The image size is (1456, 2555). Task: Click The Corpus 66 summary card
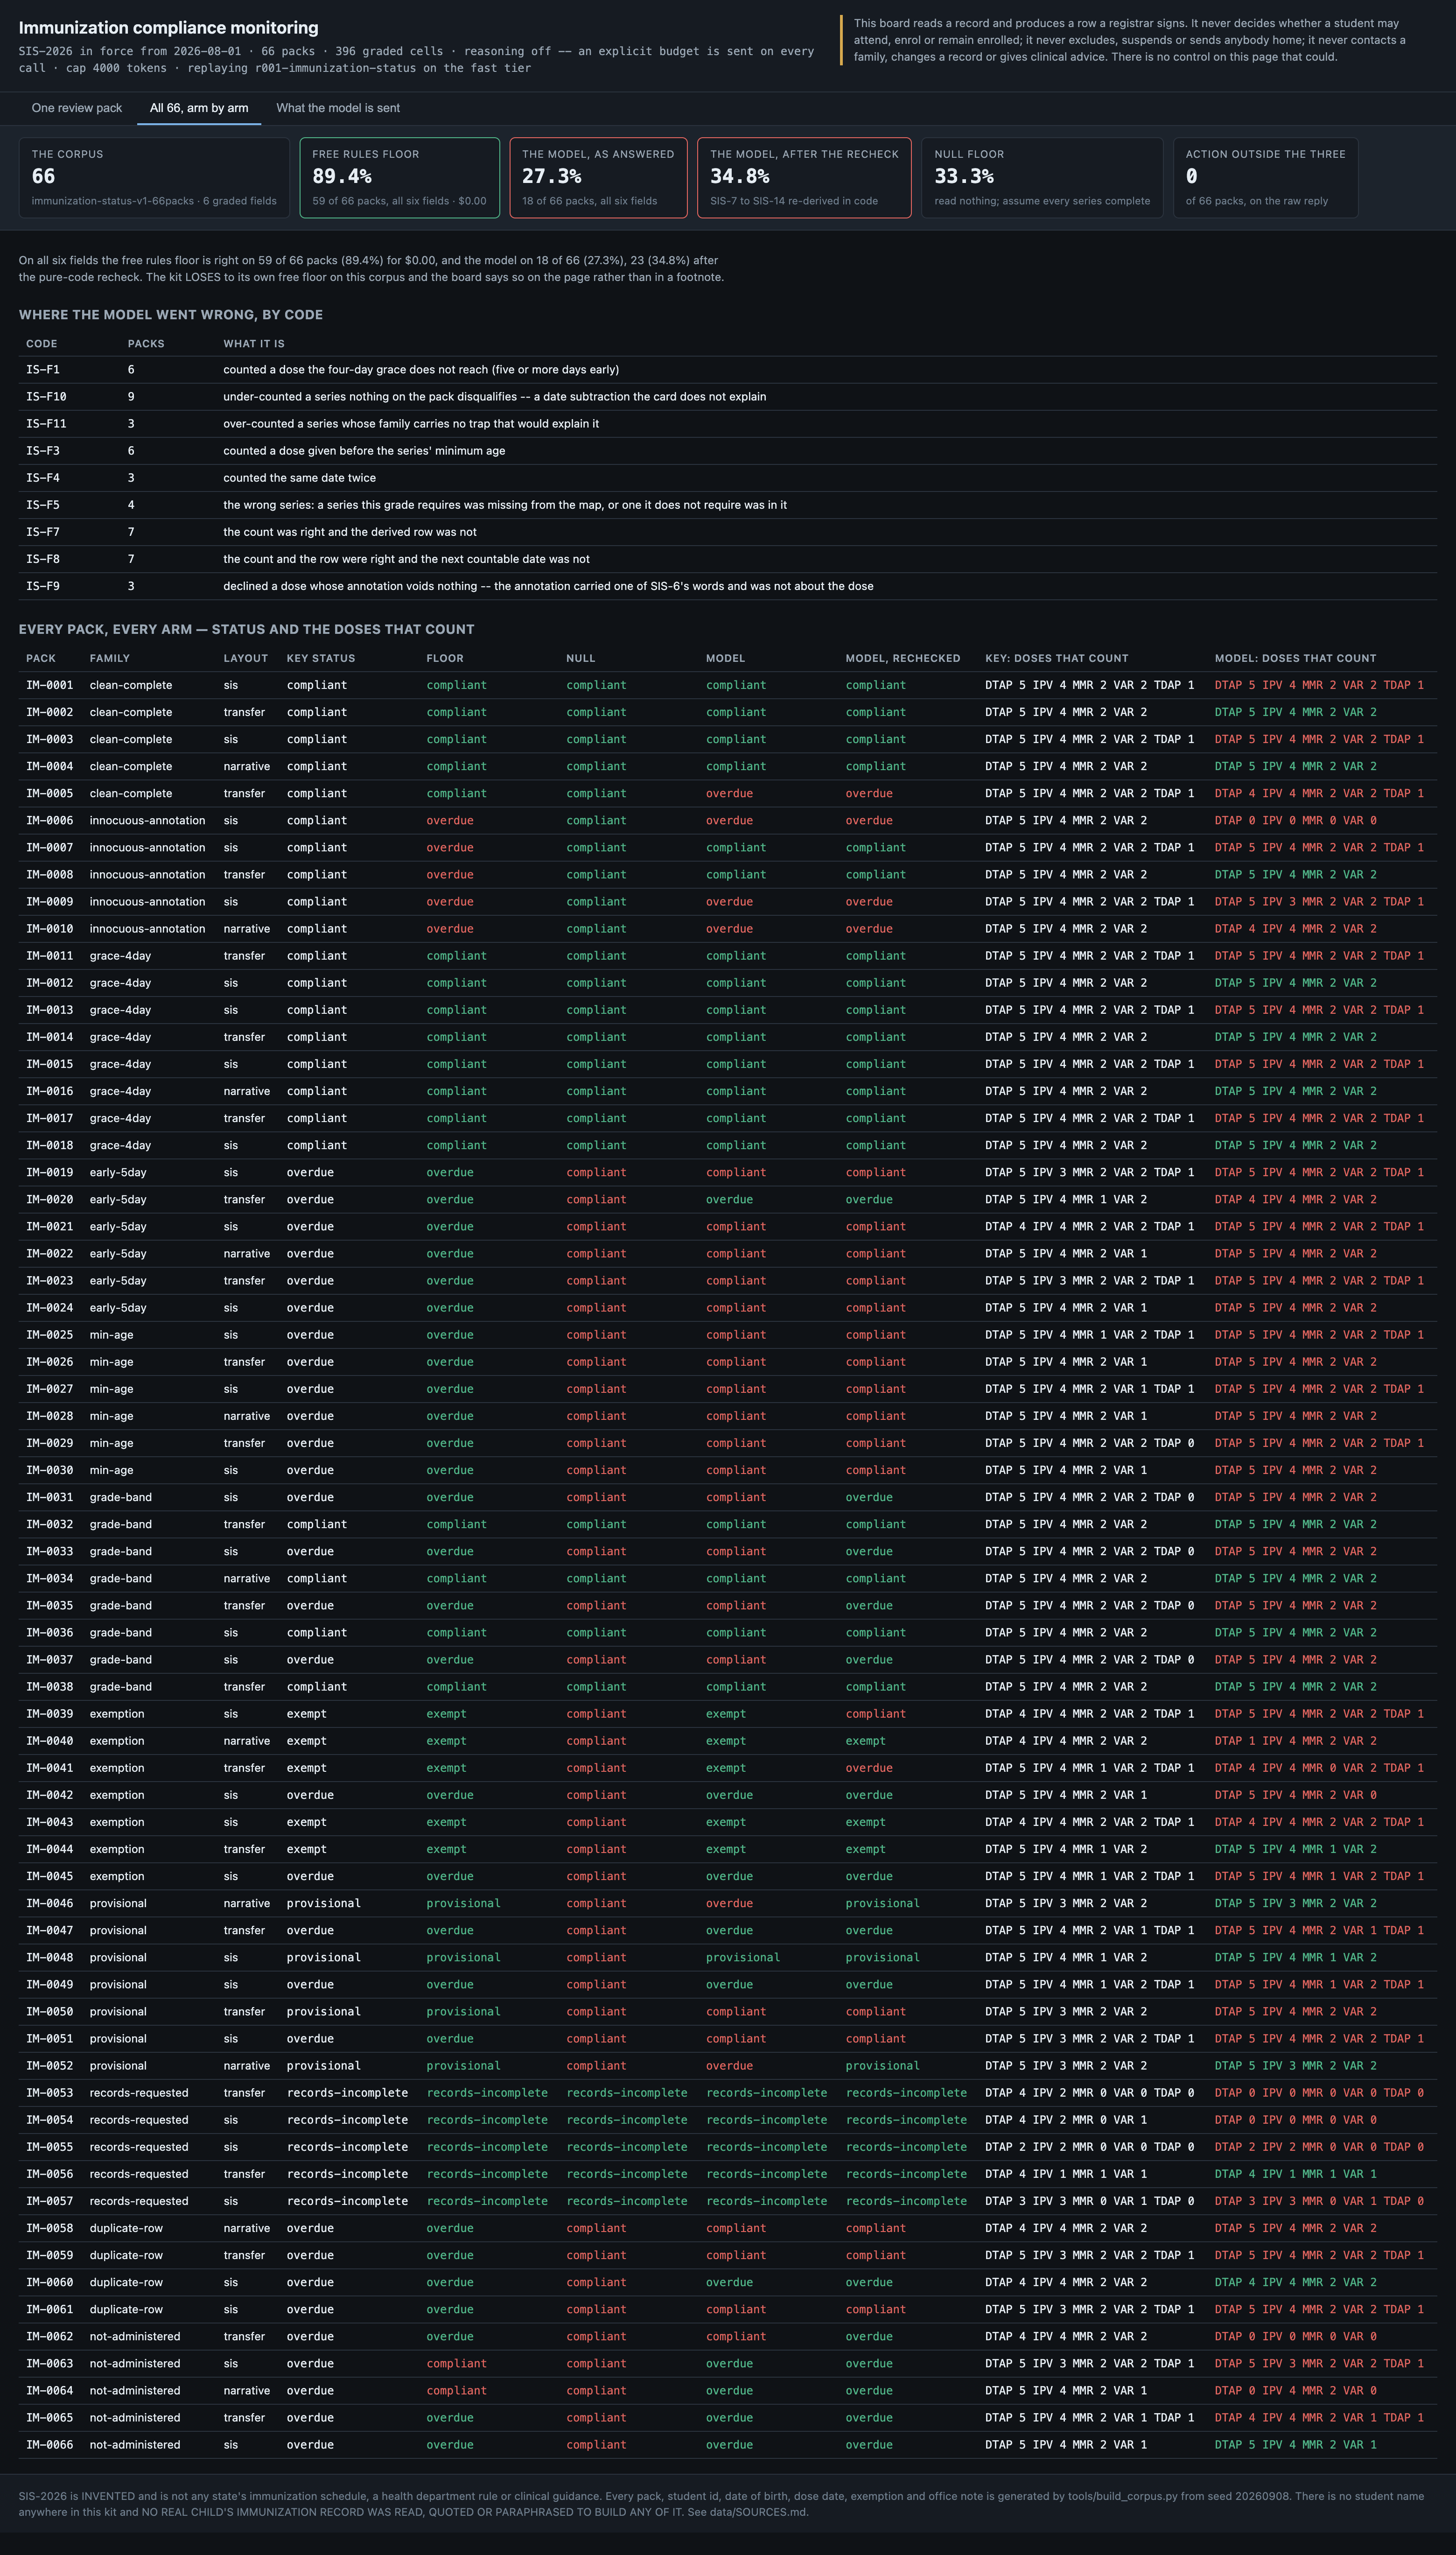click(x=154, y=177)
